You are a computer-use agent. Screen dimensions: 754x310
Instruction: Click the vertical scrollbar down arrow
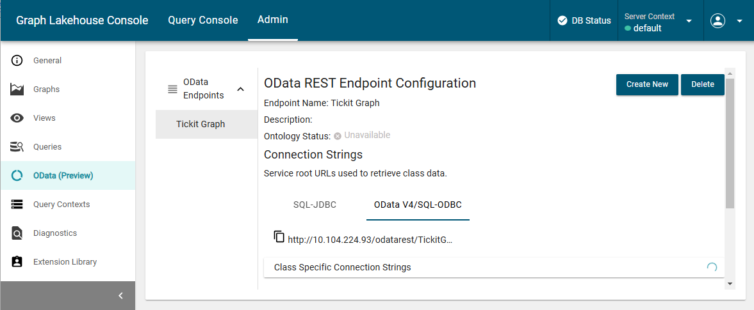730,283
